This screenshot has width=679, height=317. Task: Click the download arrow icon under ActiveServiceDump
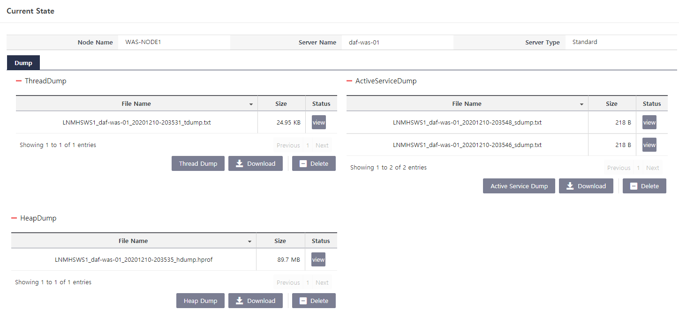tap(570, 185)
